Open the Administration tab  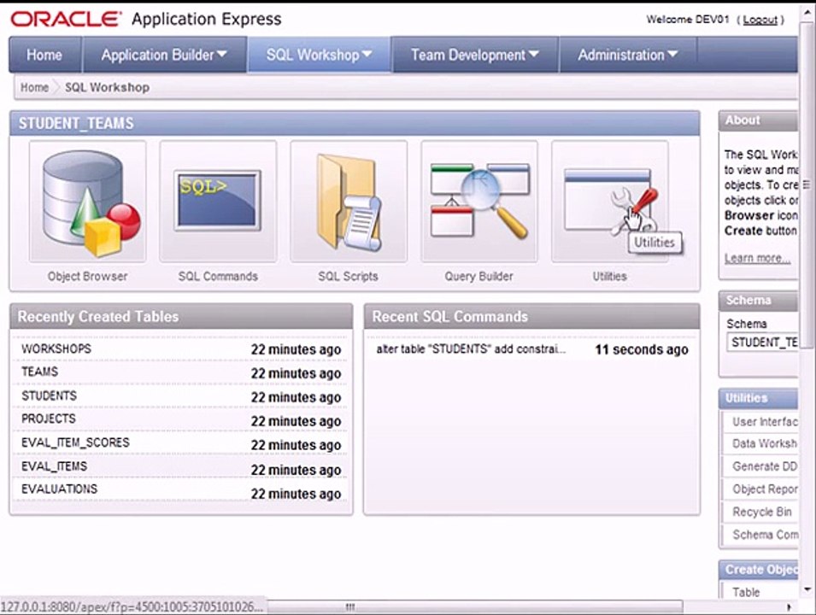[628, 55]
